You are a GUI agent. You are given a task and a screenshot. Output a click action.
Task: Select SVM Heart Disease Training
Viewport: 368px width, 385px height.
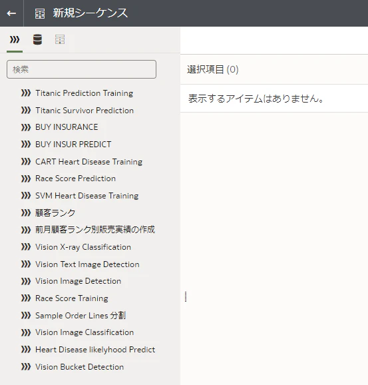pyautogui.click(x=87, y=196)
